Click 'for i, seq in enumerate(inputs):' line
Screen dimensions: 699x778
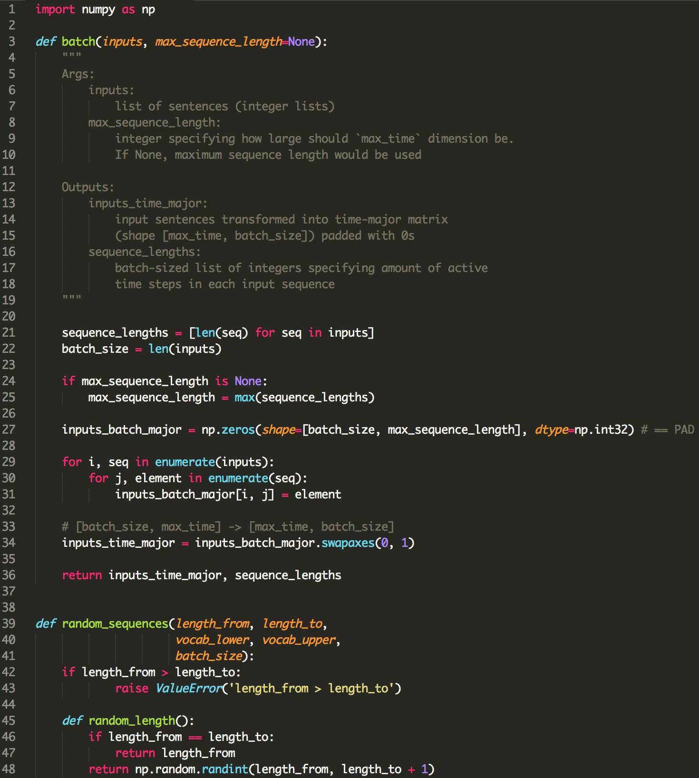point(168,462)
